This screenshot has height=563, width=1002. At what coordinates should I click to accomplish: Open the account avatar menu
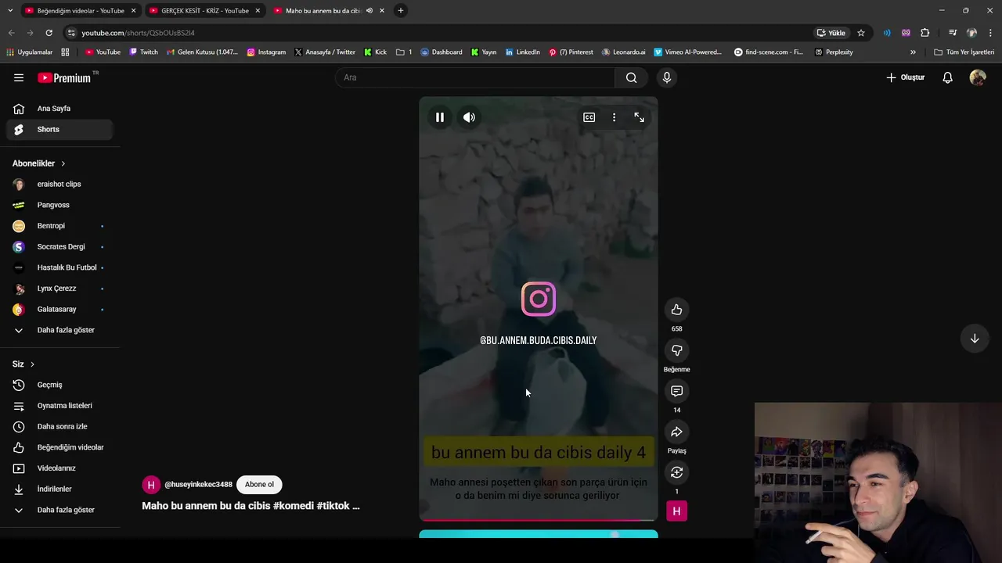pyautogui.click(x=978, y=77)
